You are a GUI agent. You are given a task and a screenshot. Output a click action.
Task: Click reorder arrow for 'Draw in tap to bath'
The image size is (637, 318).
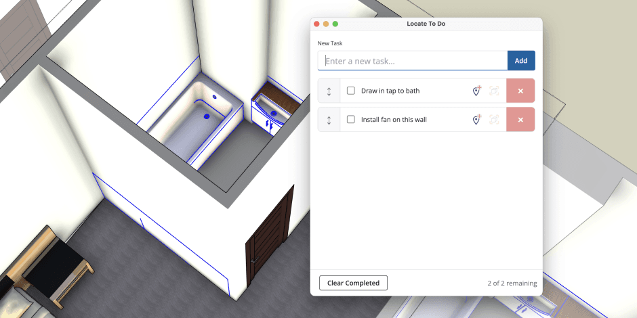[329, 91]
